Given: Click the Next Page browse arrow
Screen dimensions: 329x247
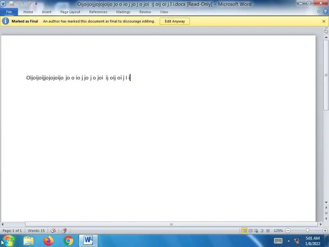Looking at the screenshot, I should click(326, 219).
